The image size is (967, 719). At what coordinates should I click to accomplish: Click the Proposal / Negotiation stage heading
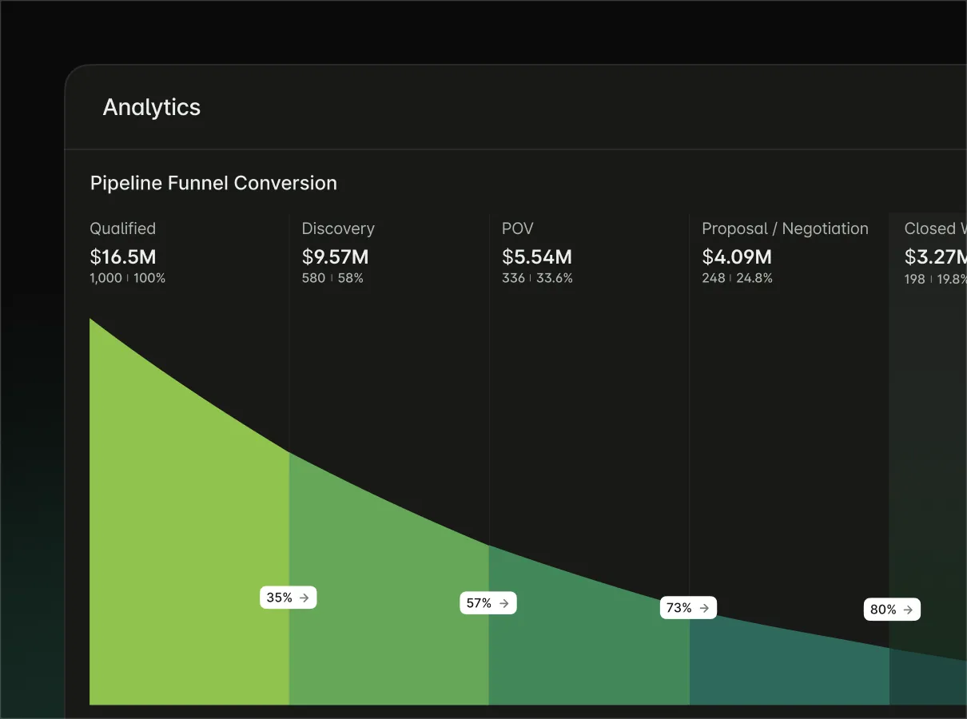pos(785,228)
